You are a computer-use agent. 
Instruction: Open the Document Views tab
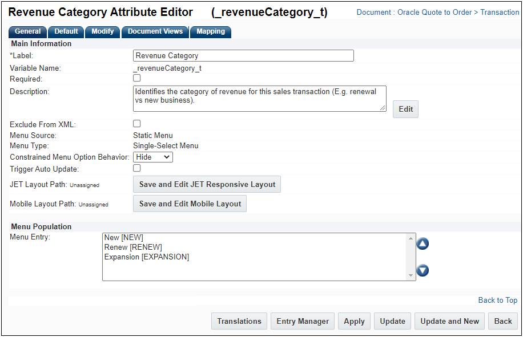point(155,32)
